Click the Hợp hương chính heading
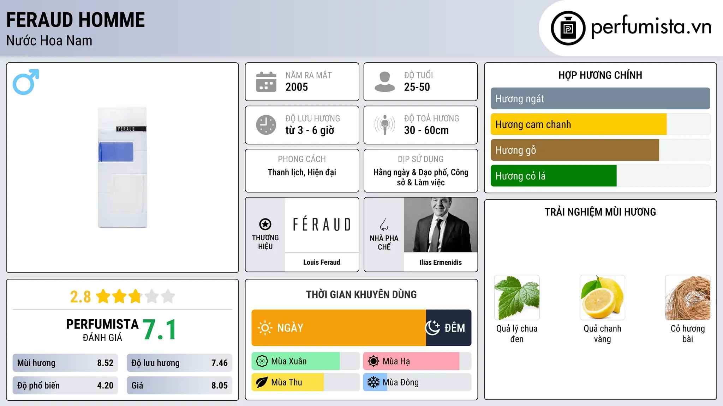The width and height of the screenshot is (723, 406). (600, 75)
